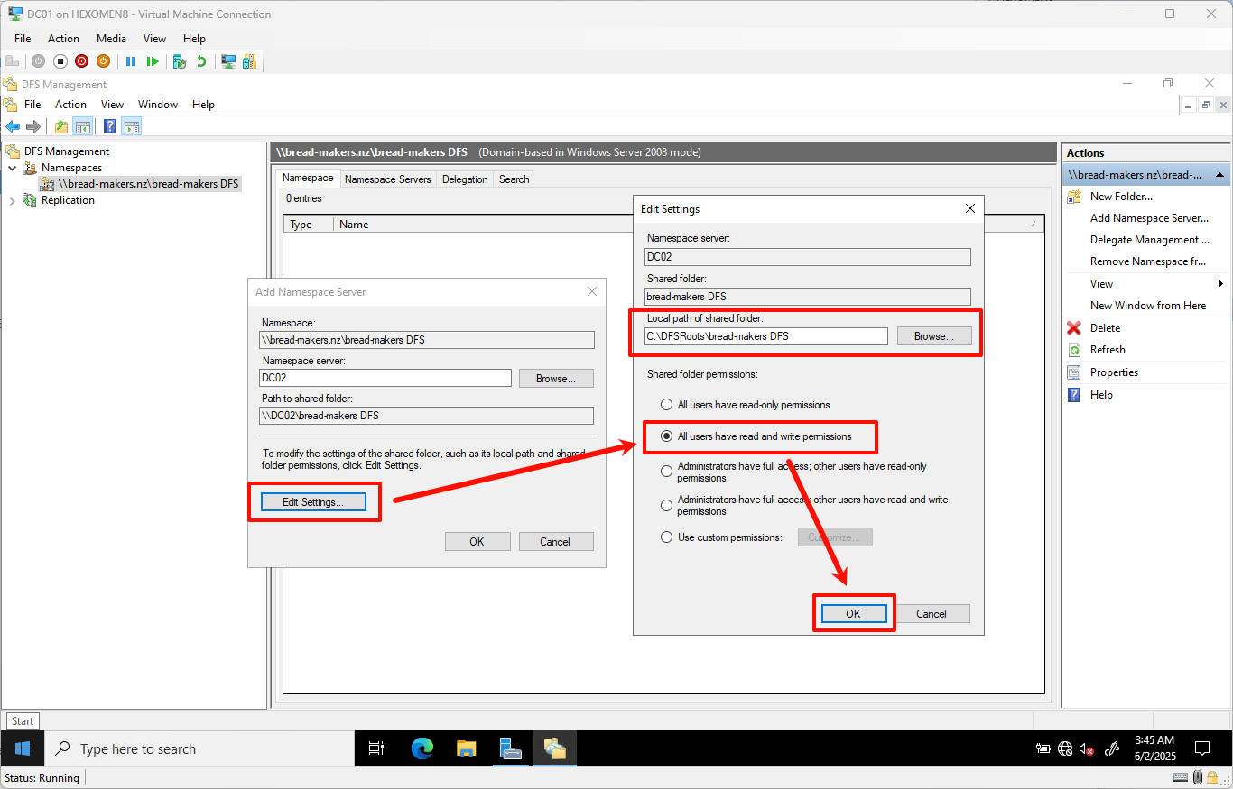This screenshot has width=1233, height=789.
Task: Click the blue Help question mark toolbar icon
Action: [x=109, y=126]
